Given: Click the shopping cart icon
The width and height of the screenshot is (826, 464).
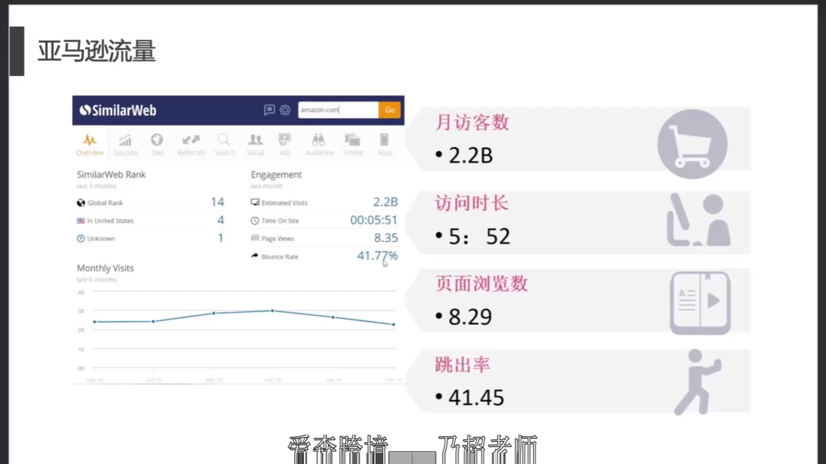Looking at the screenshot, I should point(692,144).
